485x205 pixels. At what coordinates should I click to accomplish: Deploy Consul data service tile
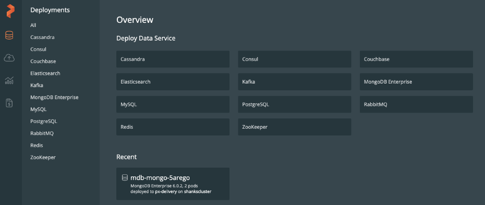294,59
